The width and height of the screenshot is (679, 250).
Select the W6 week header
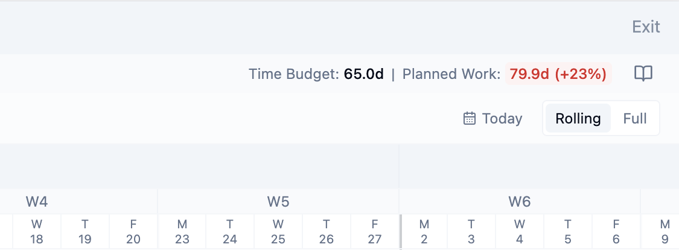(x=520, y=201)
